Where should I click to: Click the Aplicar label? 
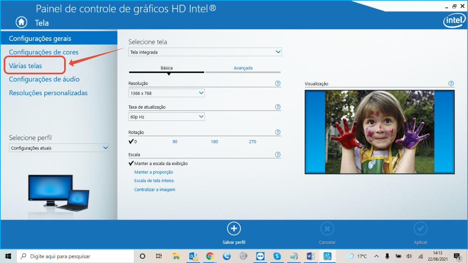point(420,243)
